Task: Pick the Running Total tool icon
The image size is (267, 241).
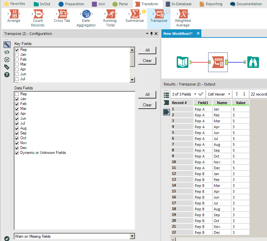Action: (x=110, y=14)
